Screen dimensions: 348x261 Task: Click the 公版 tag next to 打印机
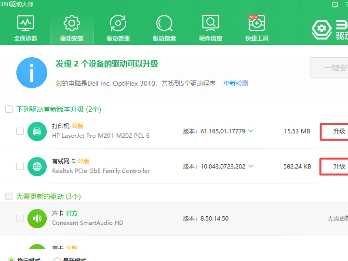tap(78, 126)
